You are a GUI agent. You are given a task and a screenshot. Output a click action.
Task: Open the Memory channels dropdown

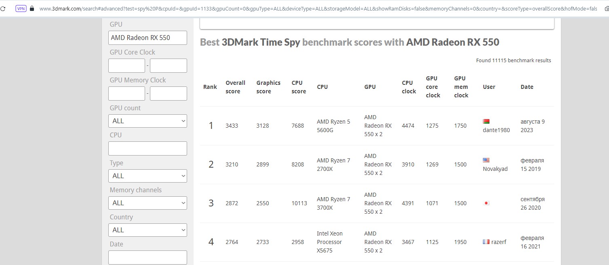pyautogui.click(x=148, y=203)
